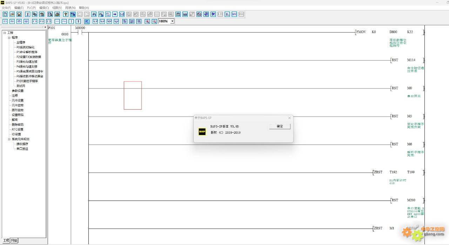Activate the selection pointer tool
This screenshot has width=449, height=245.
click(87, 21)
